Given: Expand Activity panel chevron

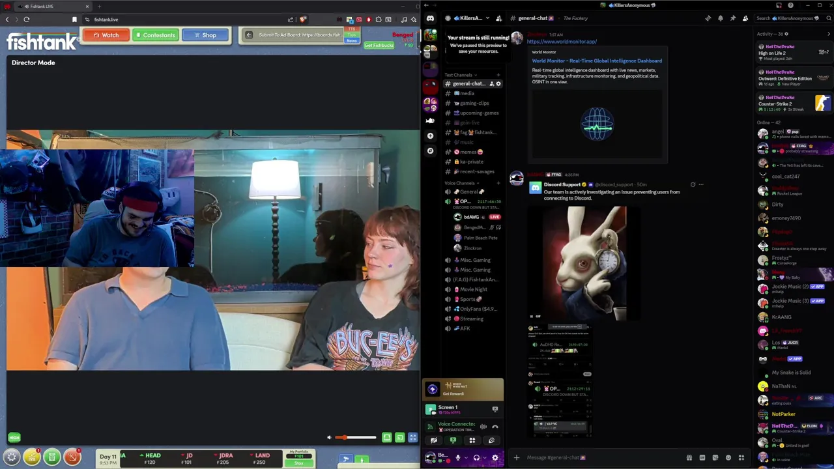Looking at the screenshot, I should click(x=829, y=34).
